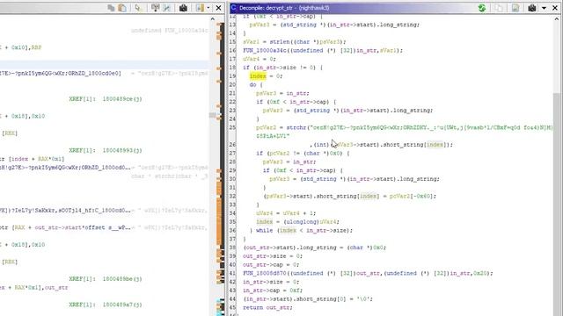The image size is (563, 316).
Task: Click the Listing marker navigation icon
Action: tap(200, 8)
